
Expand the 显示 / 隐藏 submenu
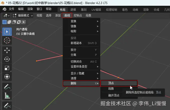[81, 73]
